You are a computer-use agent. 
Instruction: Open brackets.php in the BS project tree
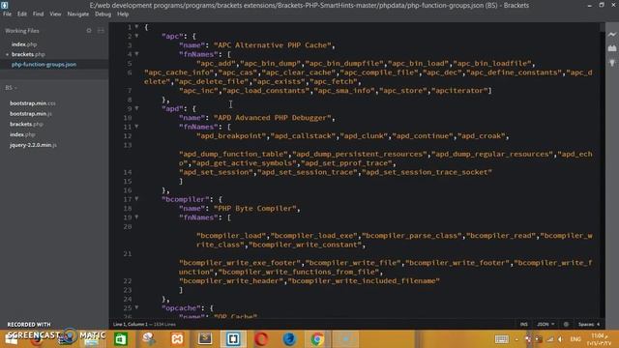point(26,124)
